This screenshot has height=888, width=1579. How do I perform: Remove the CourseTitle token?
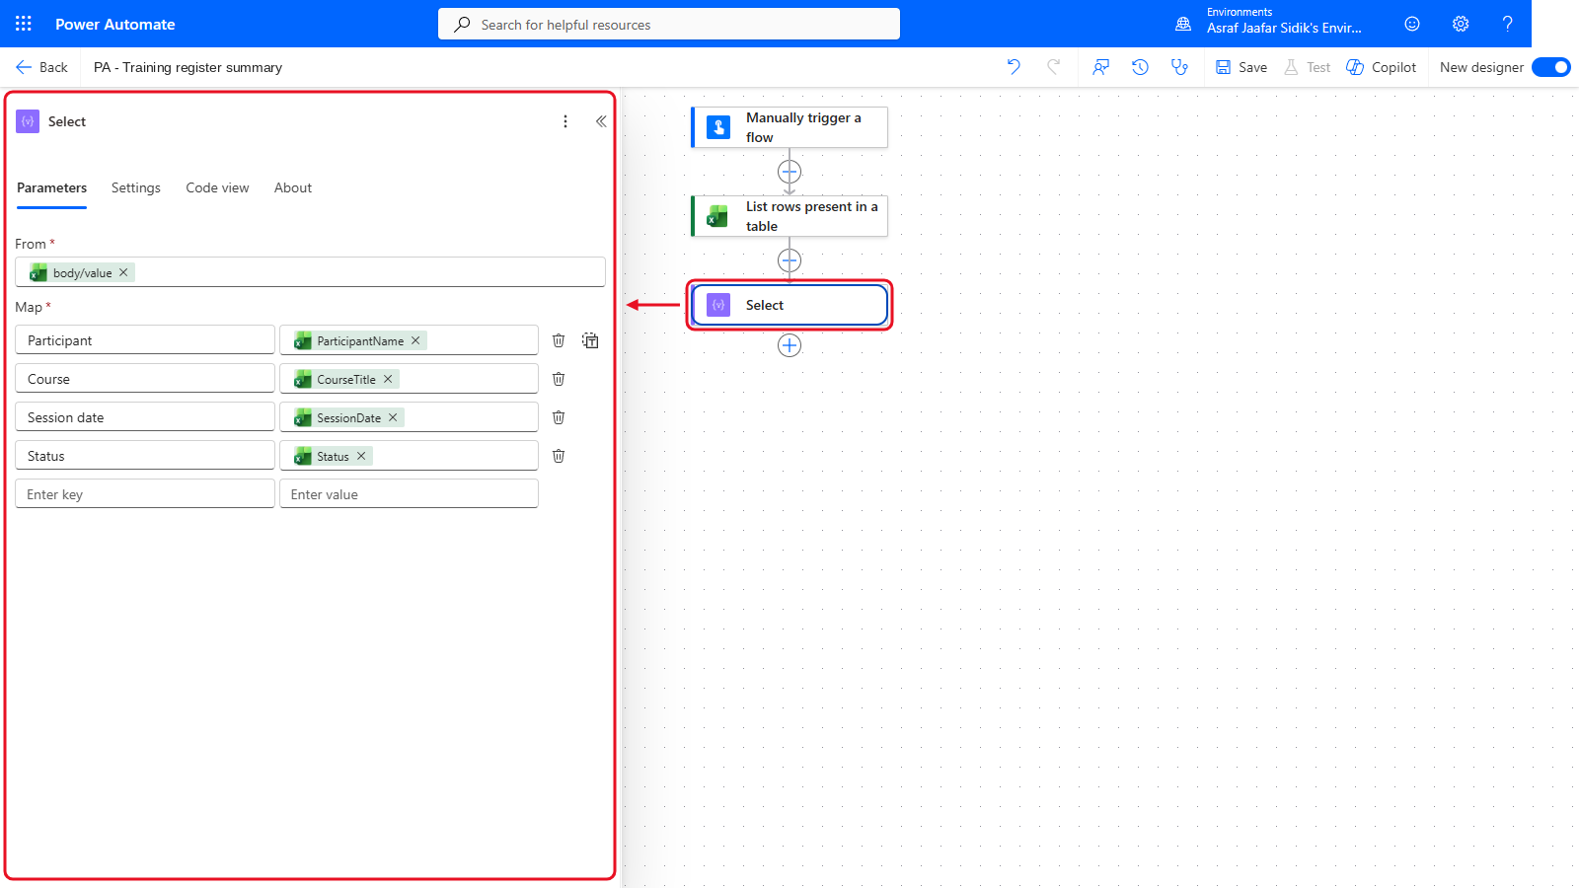[388, 379]
